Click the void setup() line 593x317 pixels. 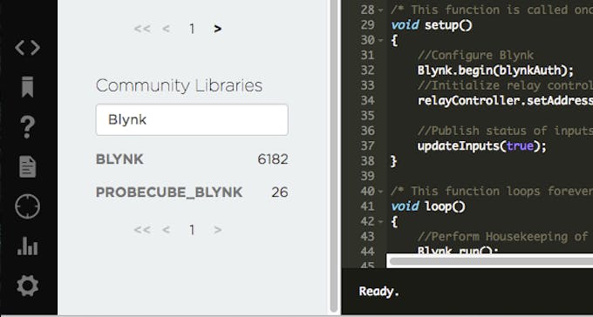coord(432,25)
